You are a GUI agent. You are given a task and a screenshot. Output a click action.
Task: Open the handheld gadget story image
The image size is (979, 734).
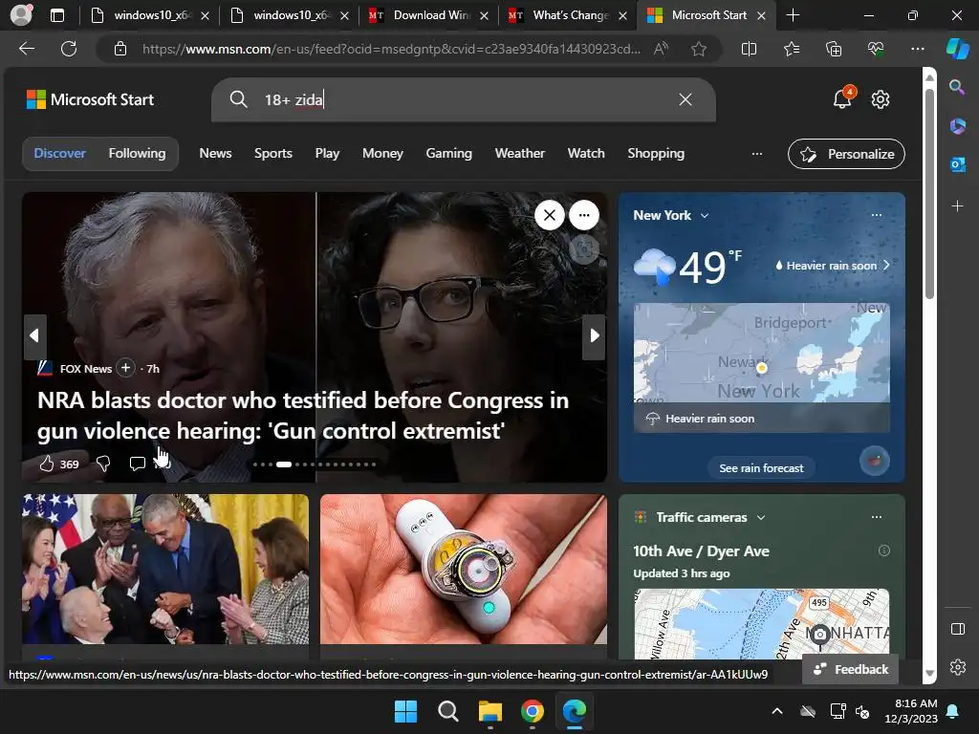[x=464, y=570]
